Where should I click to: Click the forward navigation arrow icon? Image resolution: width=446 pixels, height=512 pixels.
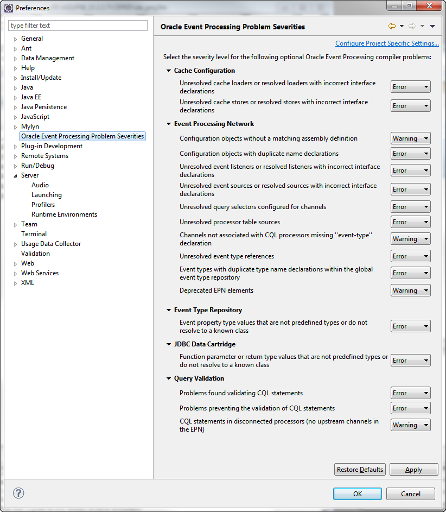pyautogui.click(x=412, y=26)
